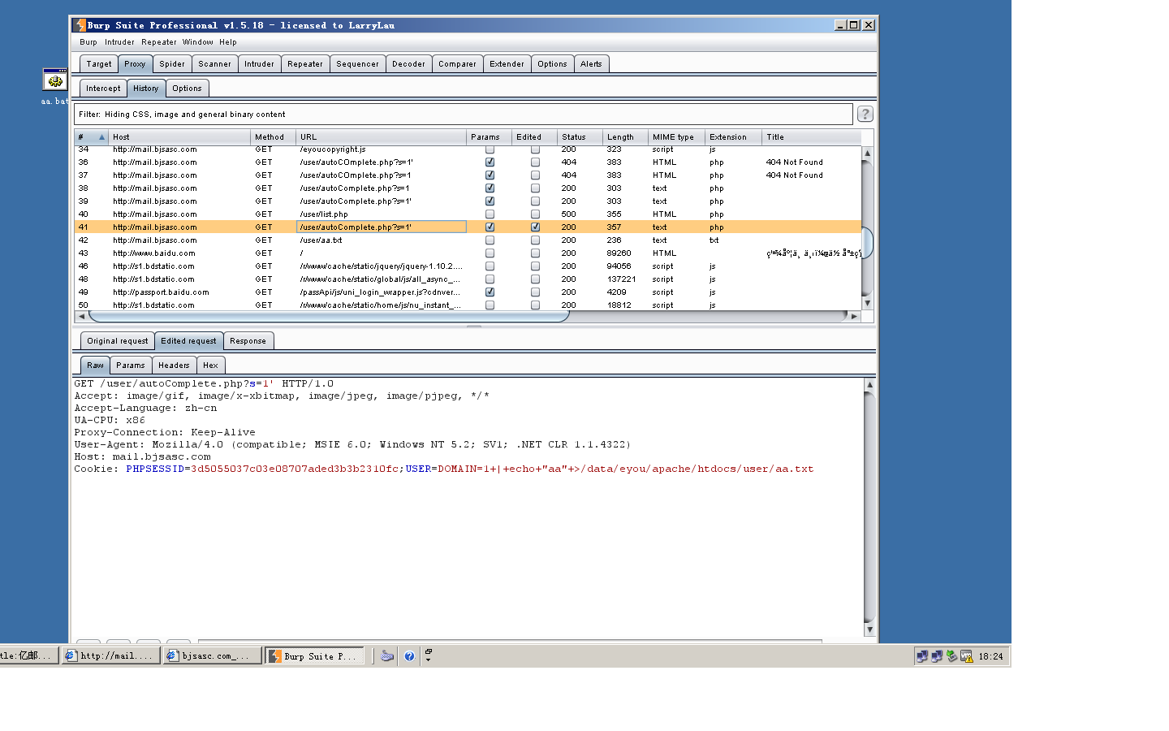Screen dimensions: 1169x731
Task: Sort history by MIME type column header
Action: coord(676,136)
